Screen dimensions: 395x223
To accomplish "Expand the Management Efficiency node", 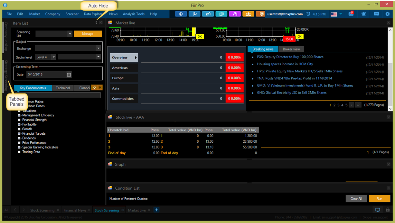I will click(19, 115).
